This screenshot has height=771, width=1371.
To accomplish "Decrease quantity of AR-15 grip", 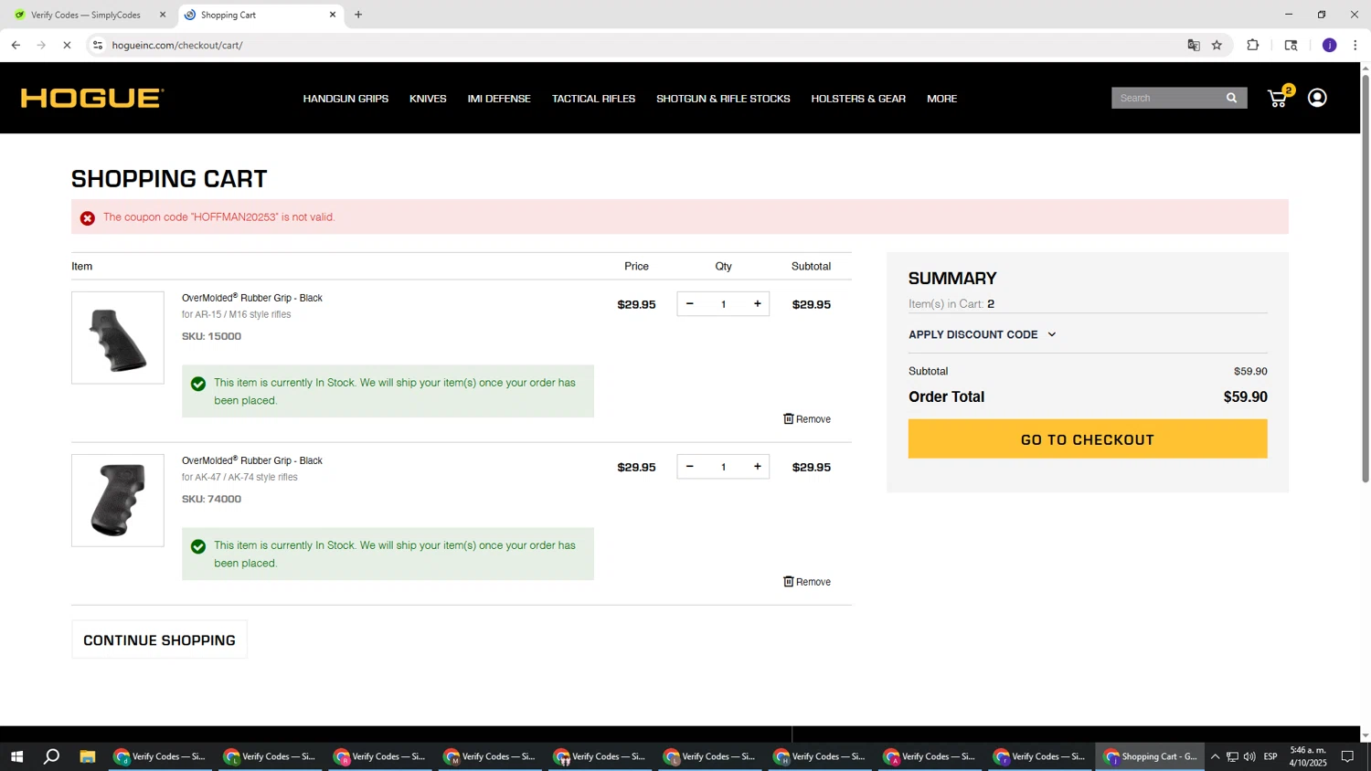I will coord(690,304).
